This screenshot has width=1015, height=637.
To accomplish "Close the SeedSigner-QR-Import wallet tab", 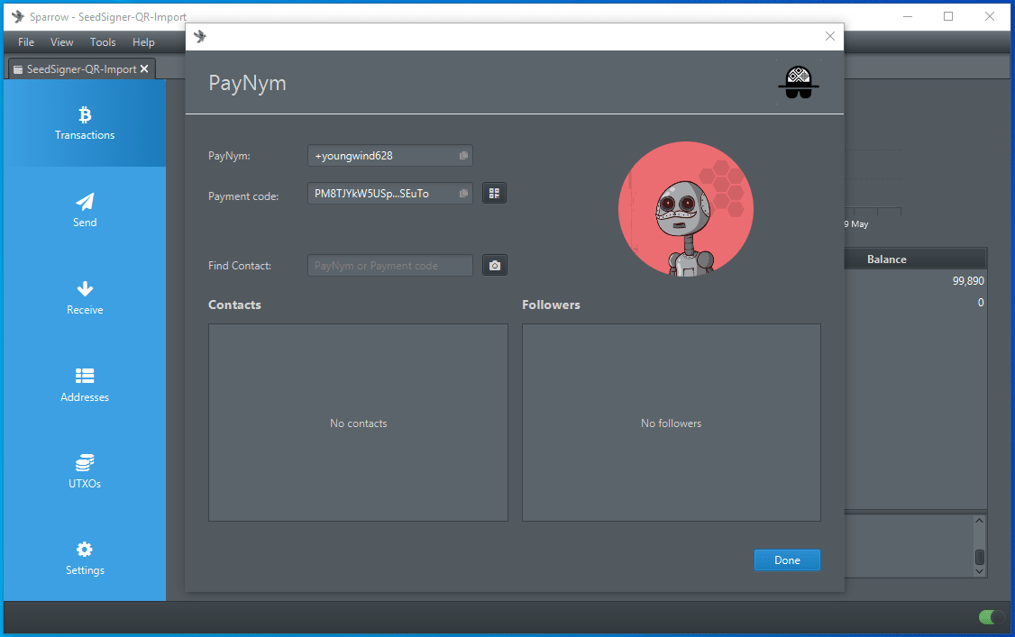I will pyautogui.click(x=144, y=69).
